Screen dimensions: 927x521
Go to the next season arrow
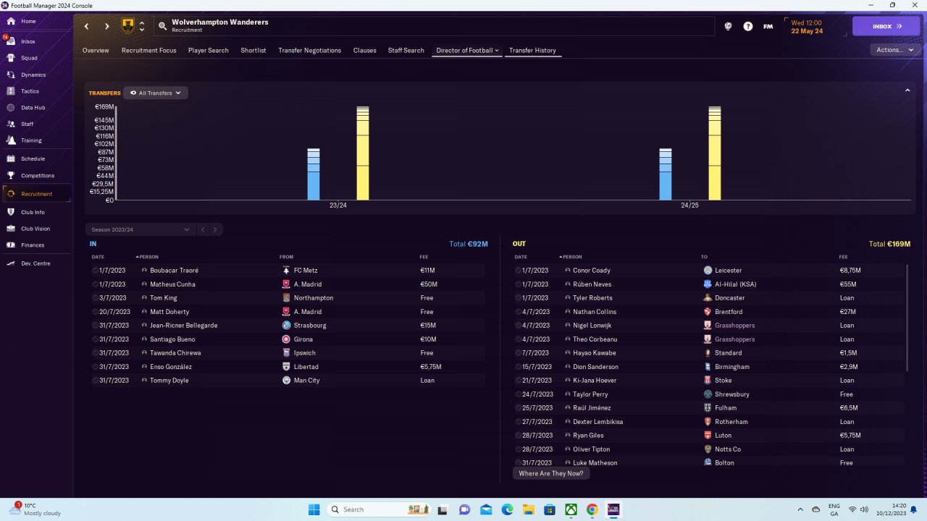pyautogui.click(x=215, y=229)
